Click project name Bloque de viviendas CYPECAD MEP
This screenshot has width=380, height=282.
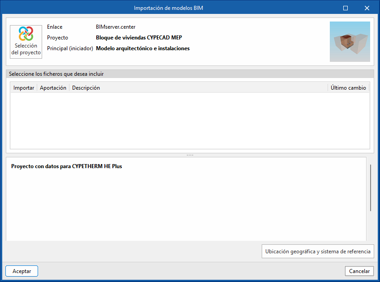pos(145,38)
